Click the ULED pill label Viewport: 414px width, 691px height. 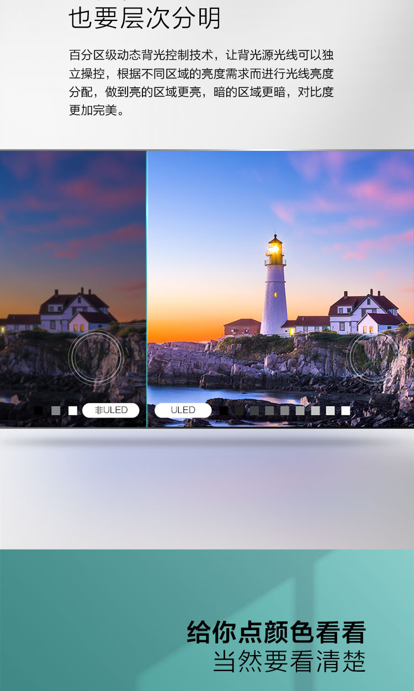(x=183, y=410)
